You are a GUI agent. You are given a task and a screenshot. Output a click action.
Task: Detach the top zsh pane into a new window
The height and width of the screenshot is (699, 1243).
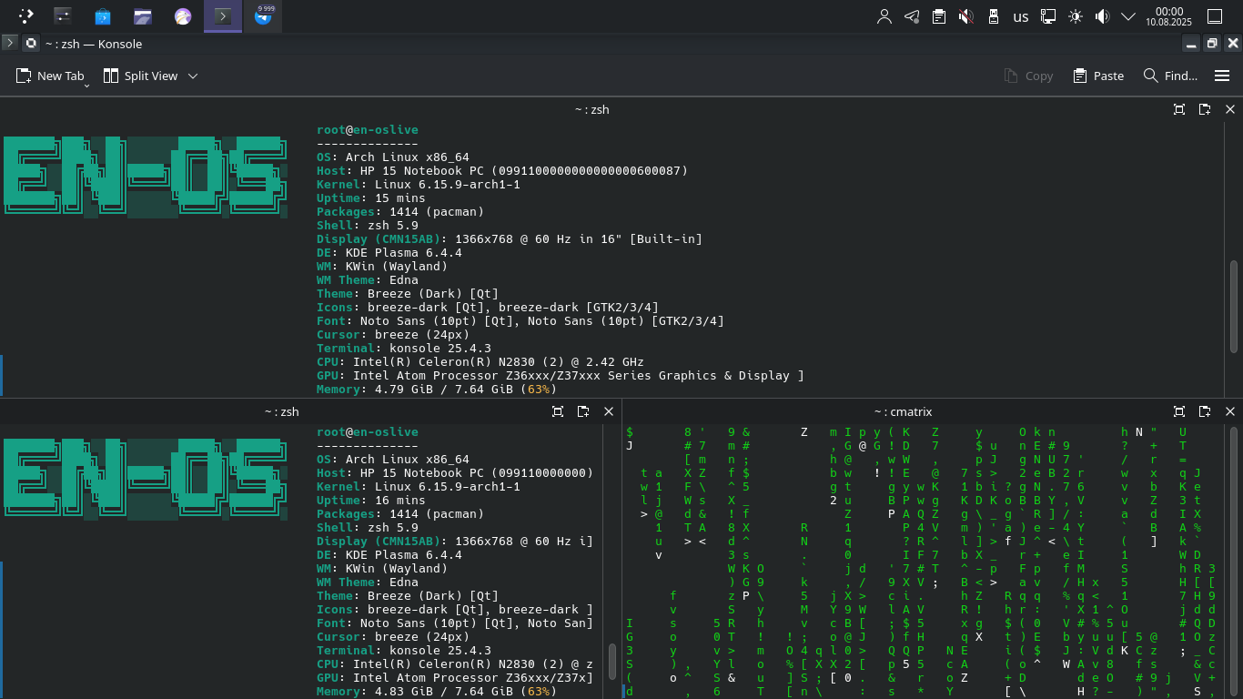point(1205,109)
